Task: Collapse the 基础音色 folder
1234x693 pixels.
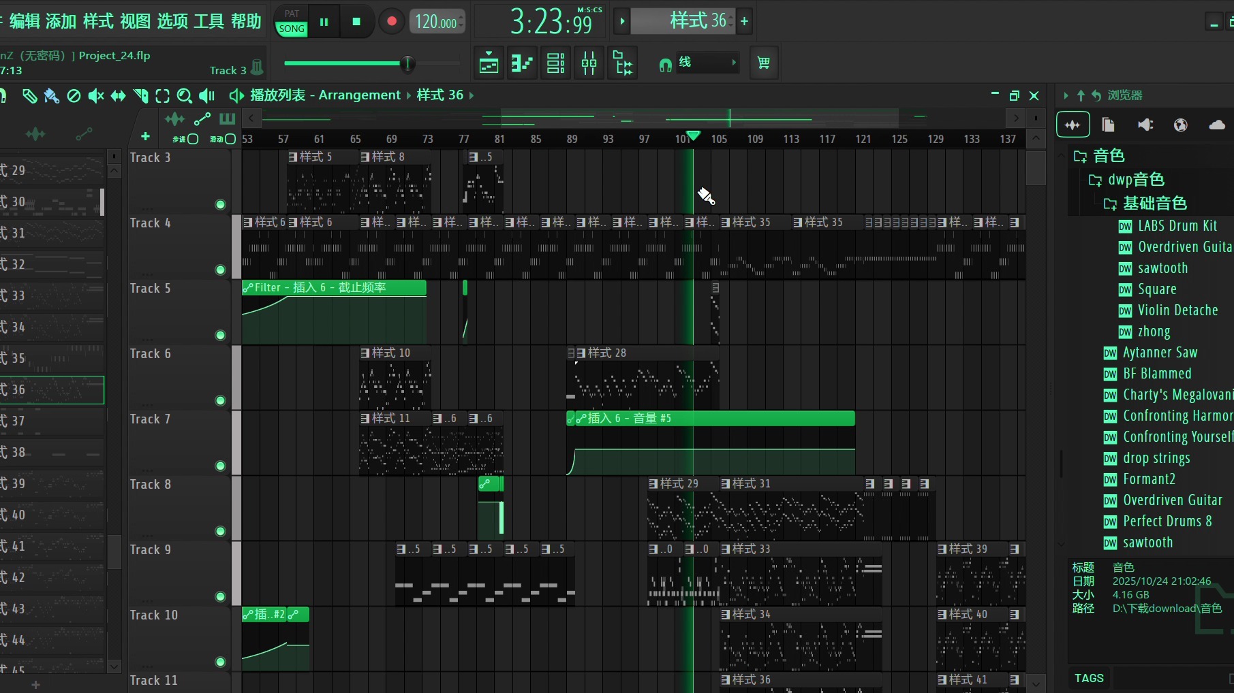Action: [x=1110, y=204]
